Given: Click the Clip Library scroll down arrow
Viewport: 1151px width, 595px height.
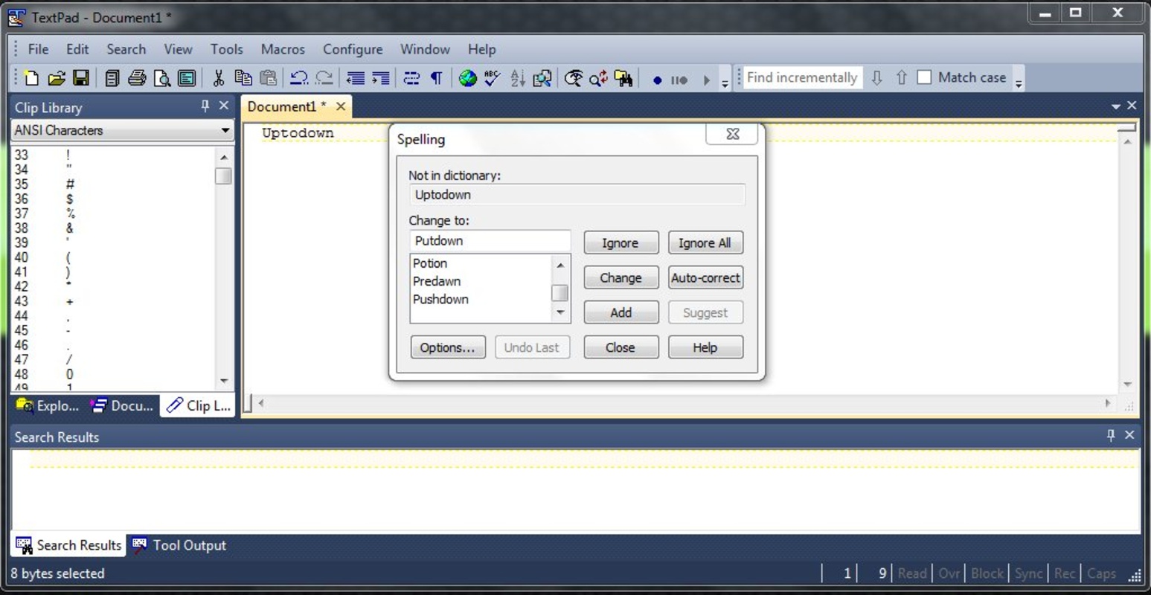Looking at the screenshot, I should (x=224, y=382).
